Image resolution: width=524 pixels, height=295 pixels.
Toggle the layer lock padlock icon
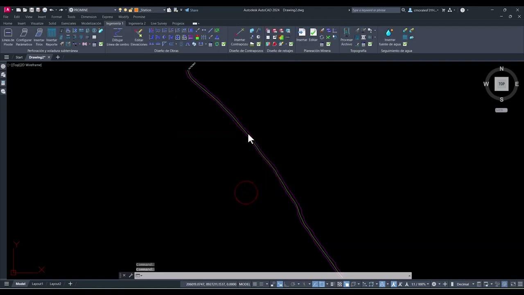131,10
